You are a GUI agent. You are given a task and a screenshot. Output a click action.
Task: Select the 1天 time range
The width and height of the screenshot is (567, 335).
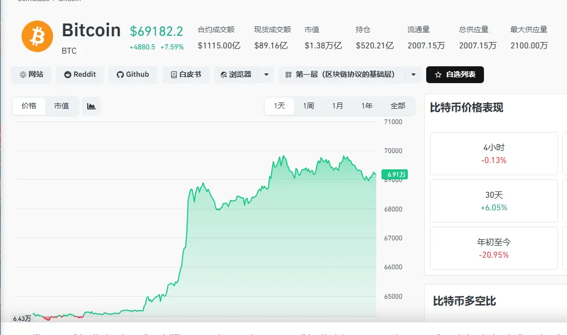[x=279, y=106]
